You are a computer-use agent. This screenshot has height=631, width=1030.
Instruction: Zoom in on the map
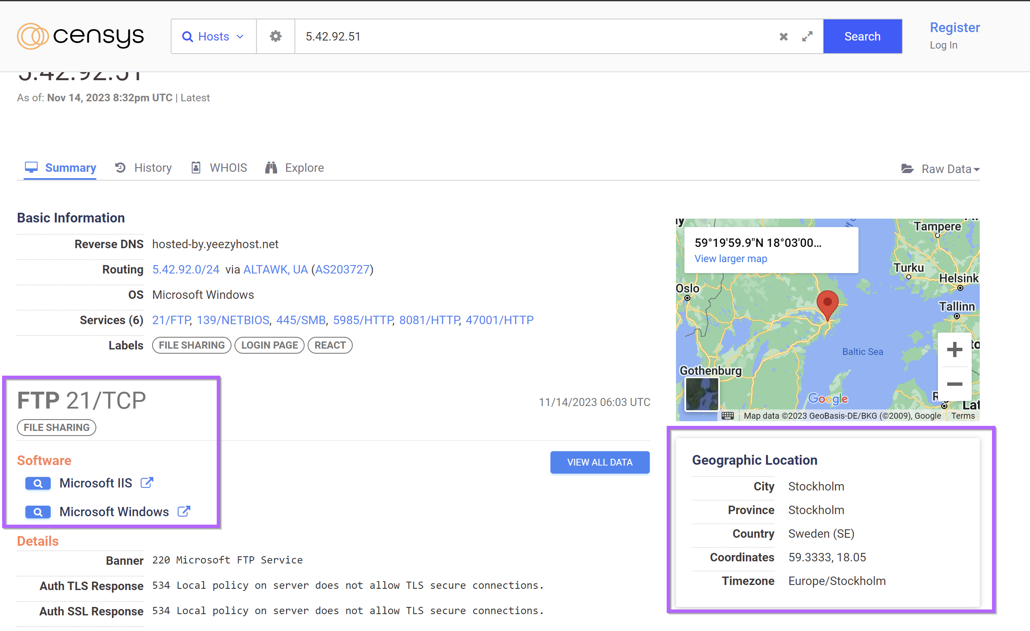[954, 349]
